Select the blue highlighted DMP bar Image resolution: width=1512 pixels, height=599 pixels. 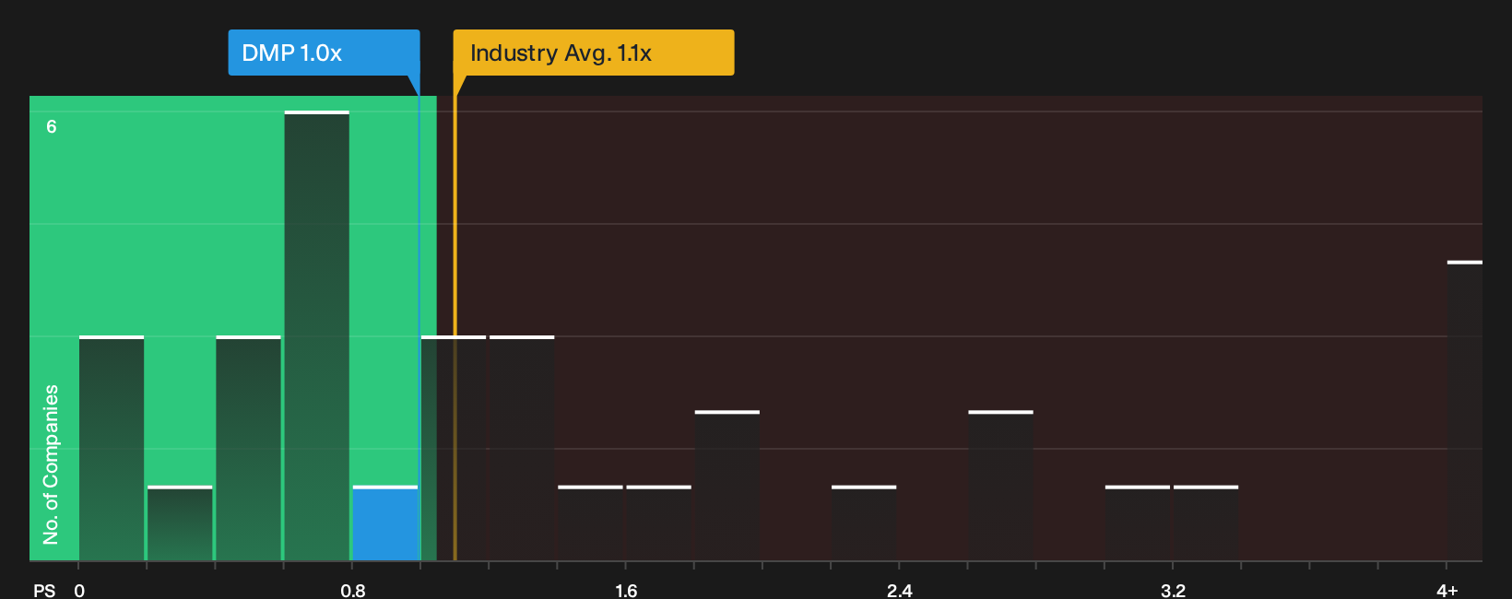click(385, 523)
